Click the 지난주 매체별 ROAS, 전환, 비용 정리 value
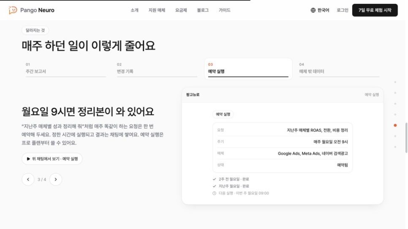This screenshot has height=229, width=408. [x=317, y=130]
